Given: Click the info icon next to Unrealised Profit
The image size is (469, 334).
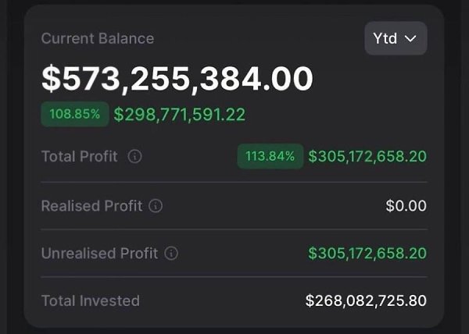Looking at the screenshot, I should point(171,254).
